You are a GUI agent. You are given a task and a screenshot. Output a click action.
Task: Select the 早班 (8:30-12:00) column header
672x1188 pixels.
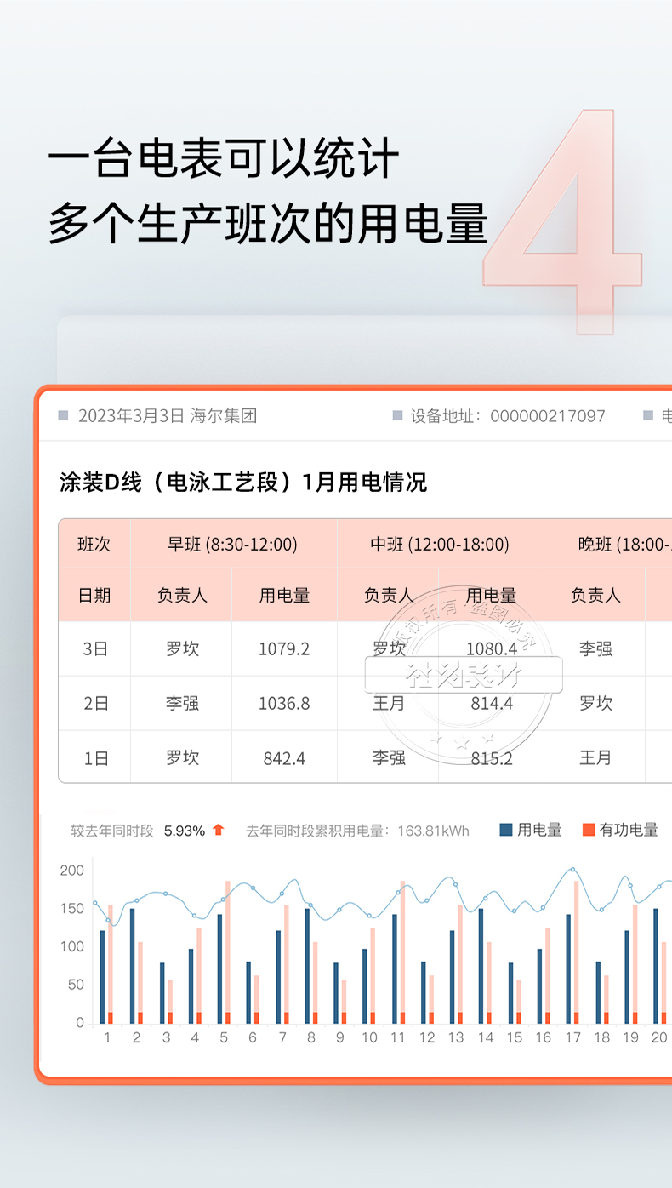pyautogui.click(x=232, y=545)
